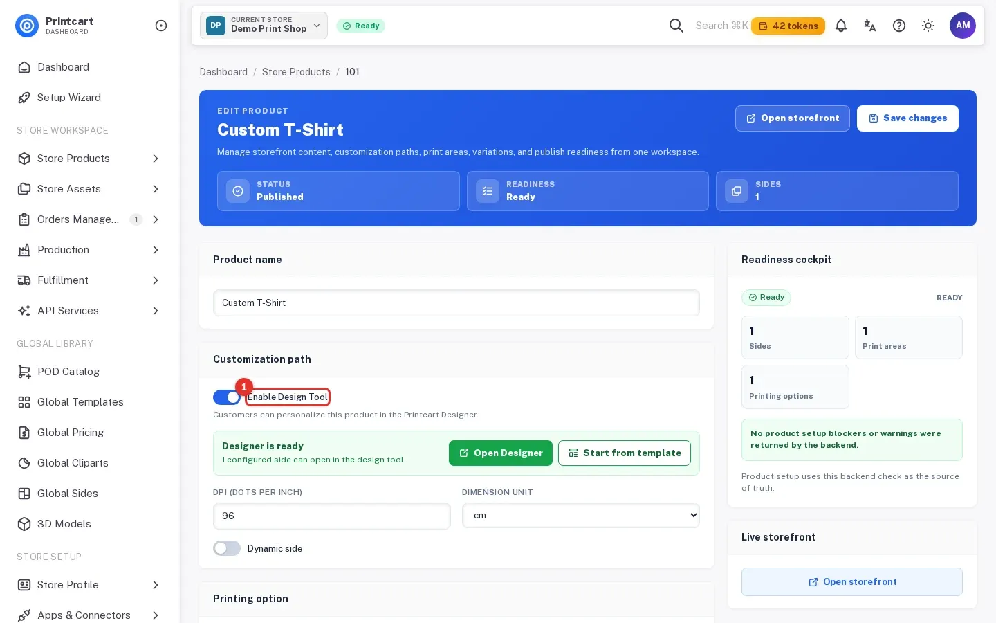Open the Current Store dropdown
This screenshot has height=623, width=996.
(264, 26)
